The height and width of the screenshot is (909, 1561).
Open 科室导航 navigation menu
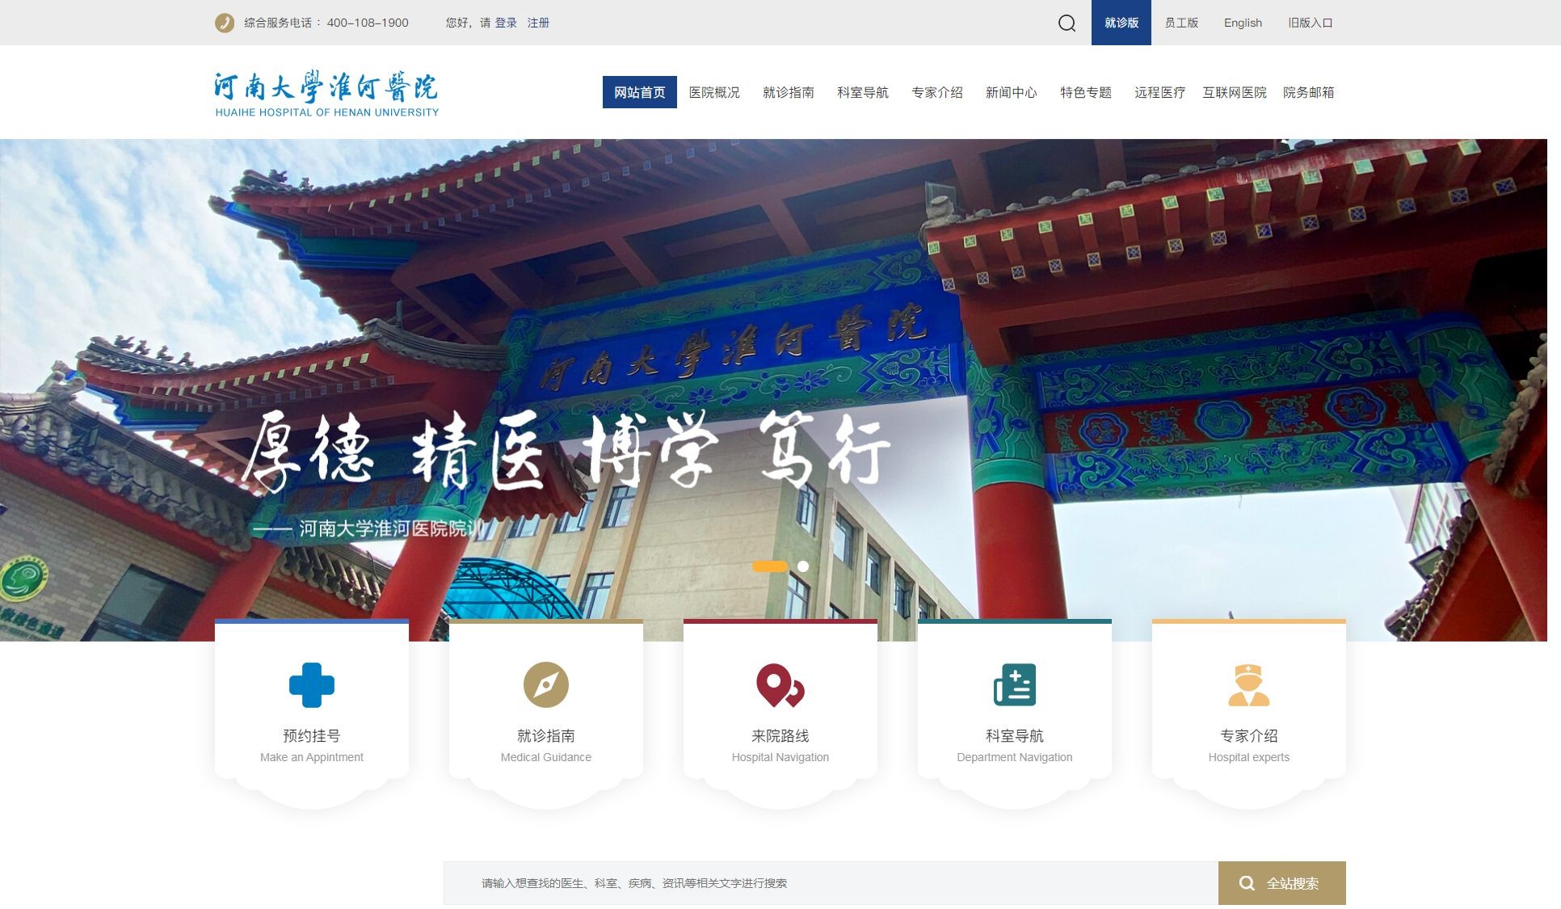click(x=863, y=93)
